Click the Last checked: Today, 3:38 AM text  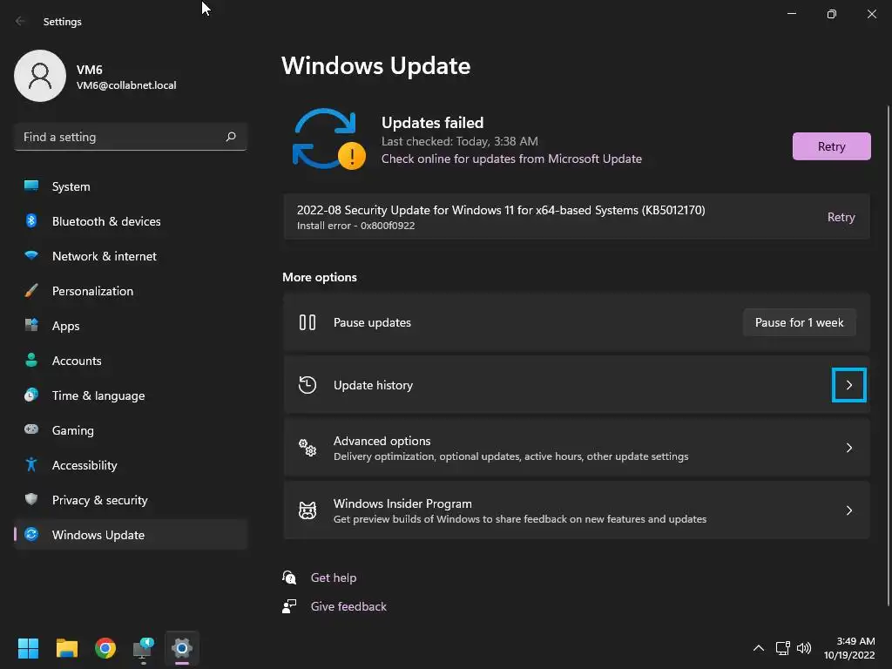point(460,141)
